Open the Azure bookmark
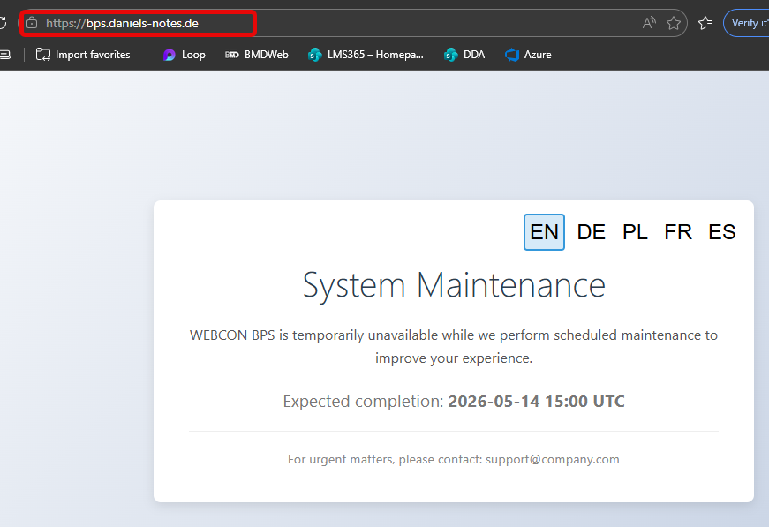Screen dimensions: 769x527 click(x=528, y=55)
